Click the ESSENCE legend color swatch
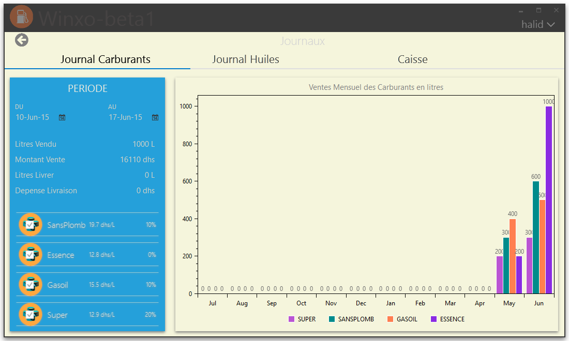 [433, 319]
